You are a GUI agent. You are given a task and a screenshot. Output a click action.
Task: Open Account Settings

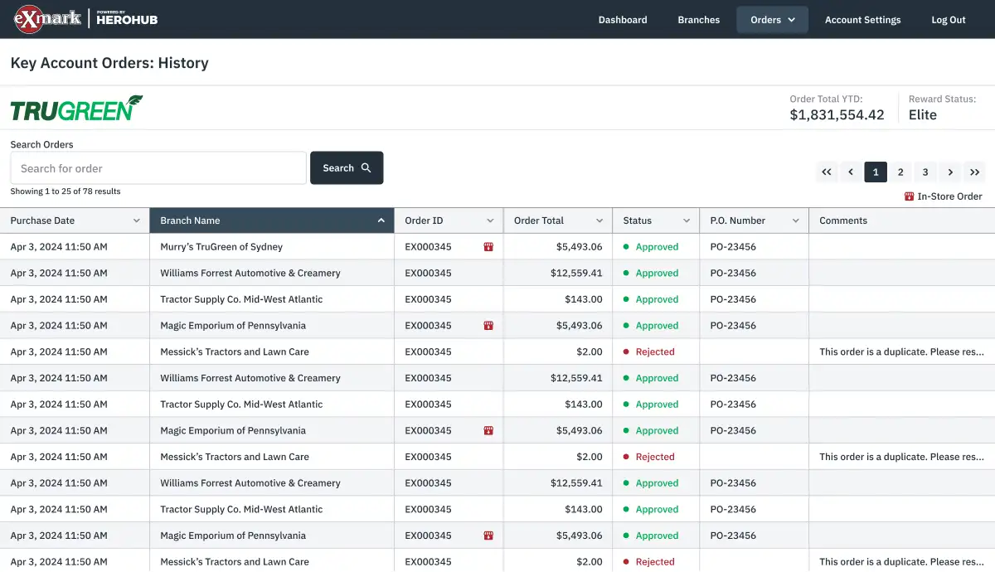862,20
